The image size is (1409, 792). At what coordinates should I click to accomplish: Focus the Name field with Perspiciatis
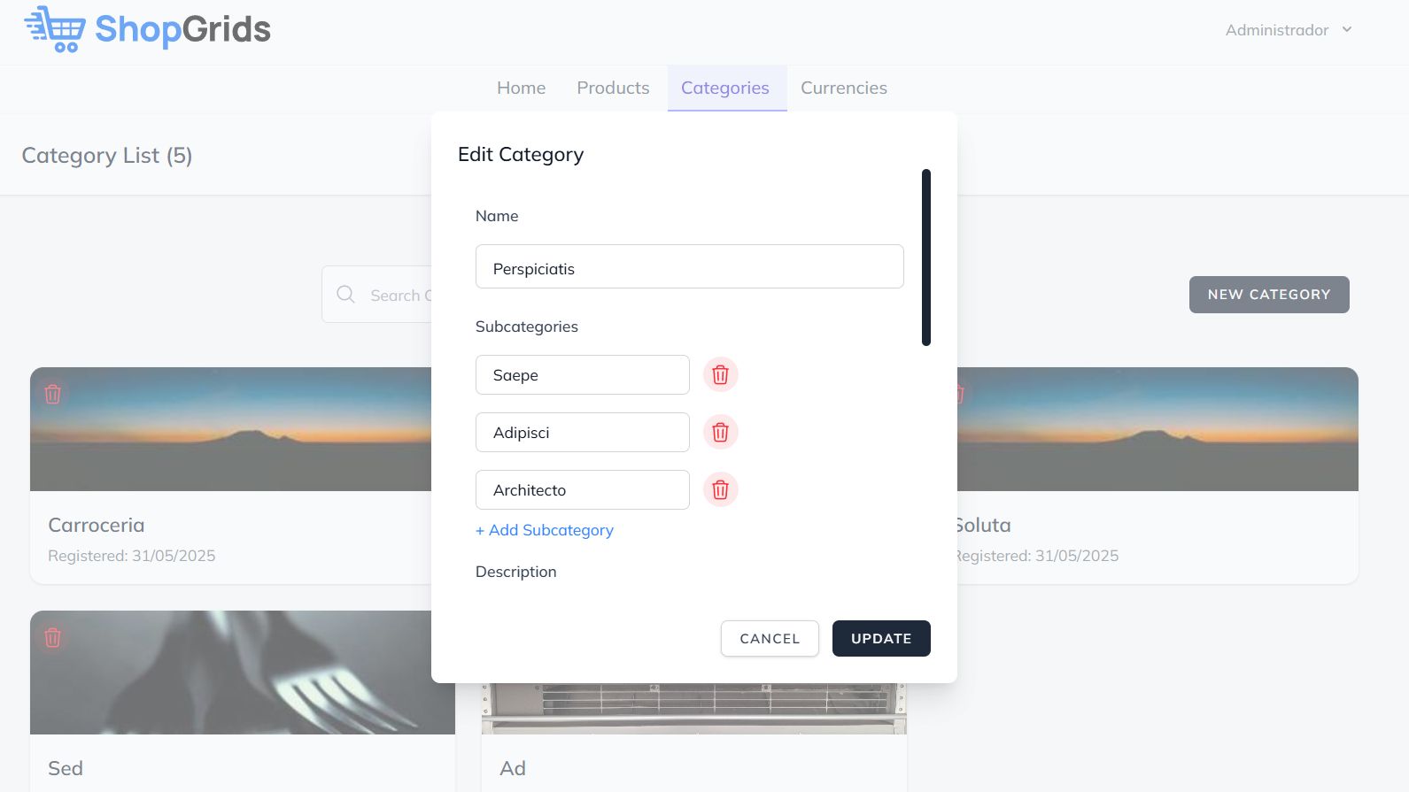(x=690, y=266)
